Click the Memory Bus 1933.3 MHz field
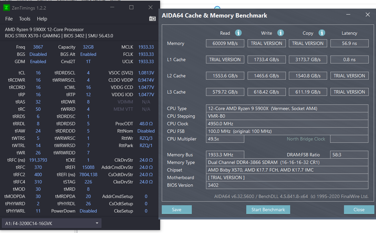Screen dimensions: 376x233 (x=225, y=155)
